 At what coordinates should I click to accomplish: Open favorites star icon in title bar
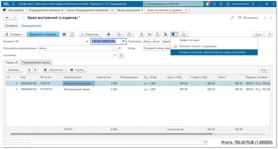click(x=221, y=4)
